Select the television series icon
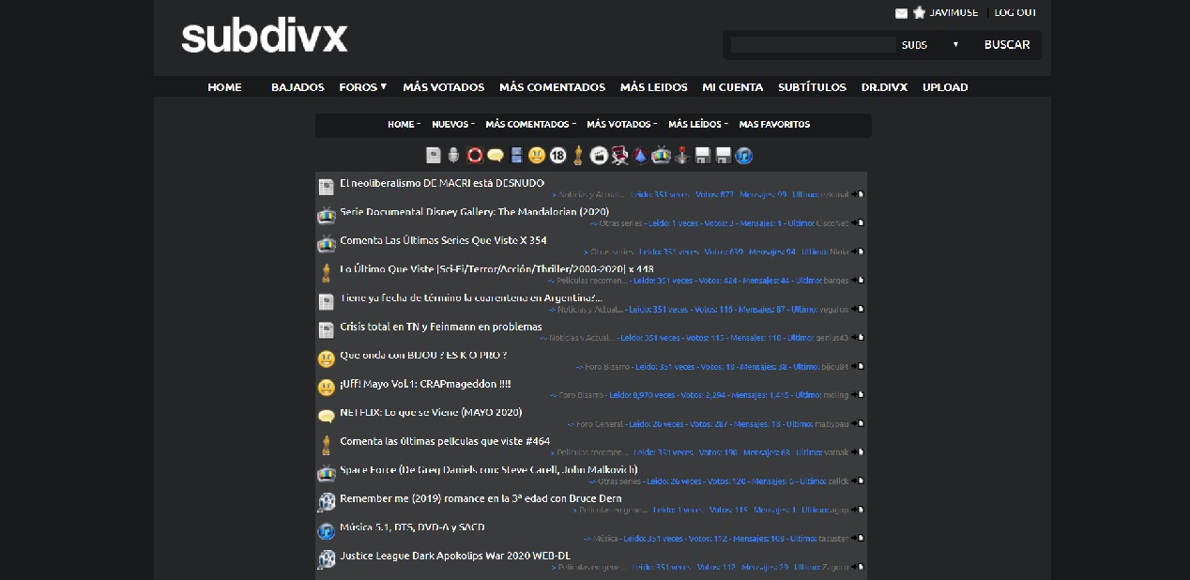The width and height of the screenshot is (1190, 580). click(x=661, y=155)
